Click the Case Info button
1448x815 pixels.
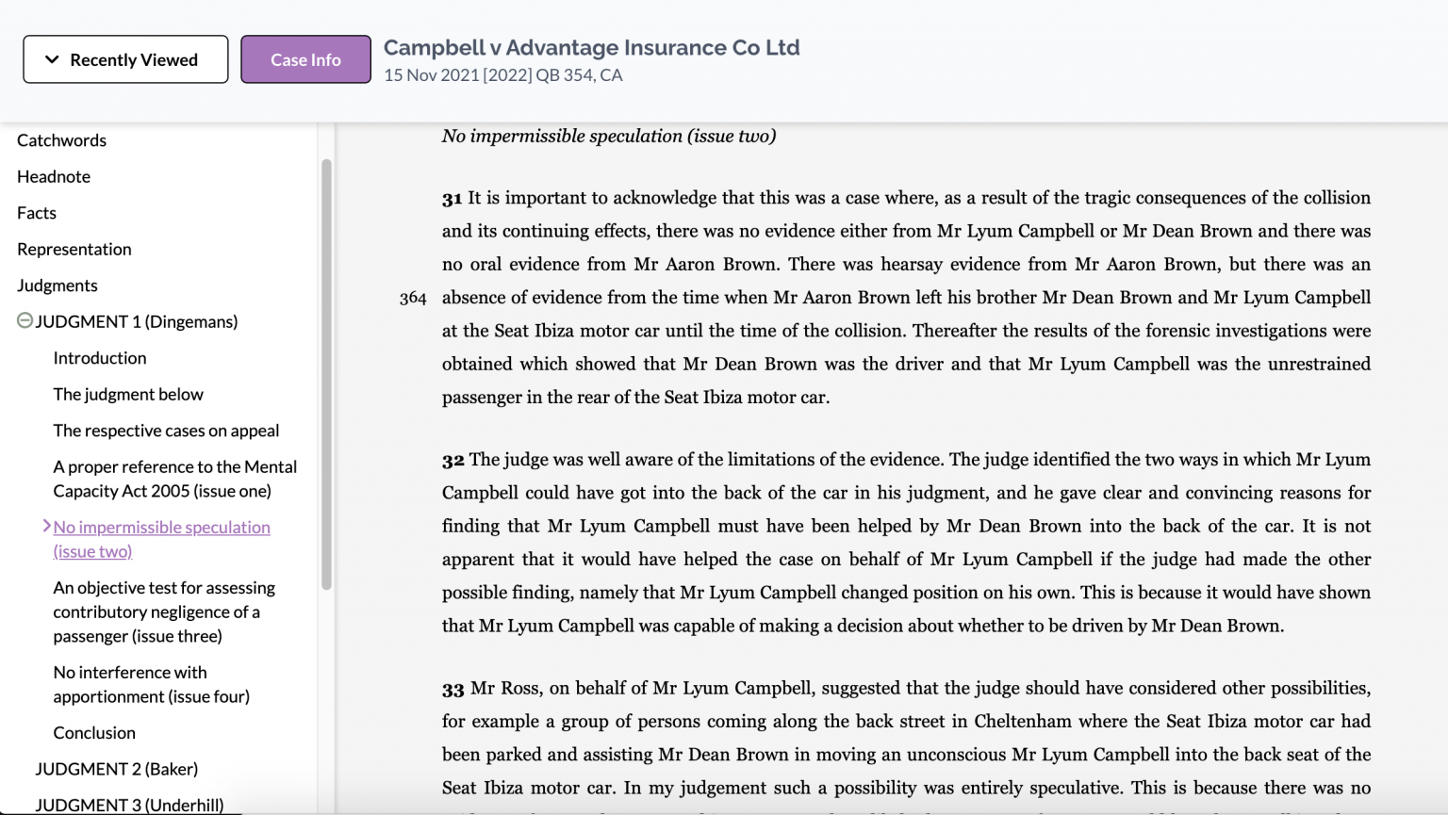coord(305,59)
